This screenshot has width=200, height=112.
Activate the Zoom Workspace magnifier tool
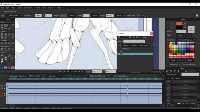pyautogui.click(x=6, y=49)
